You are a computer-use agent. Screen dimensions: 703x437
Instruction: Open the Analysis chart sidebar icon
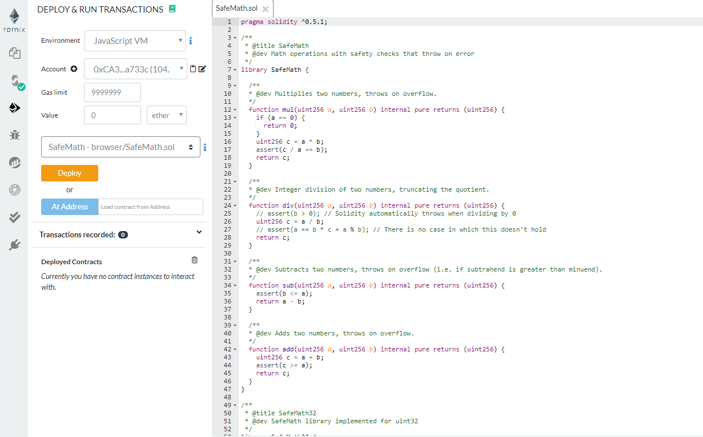(14, 163)
